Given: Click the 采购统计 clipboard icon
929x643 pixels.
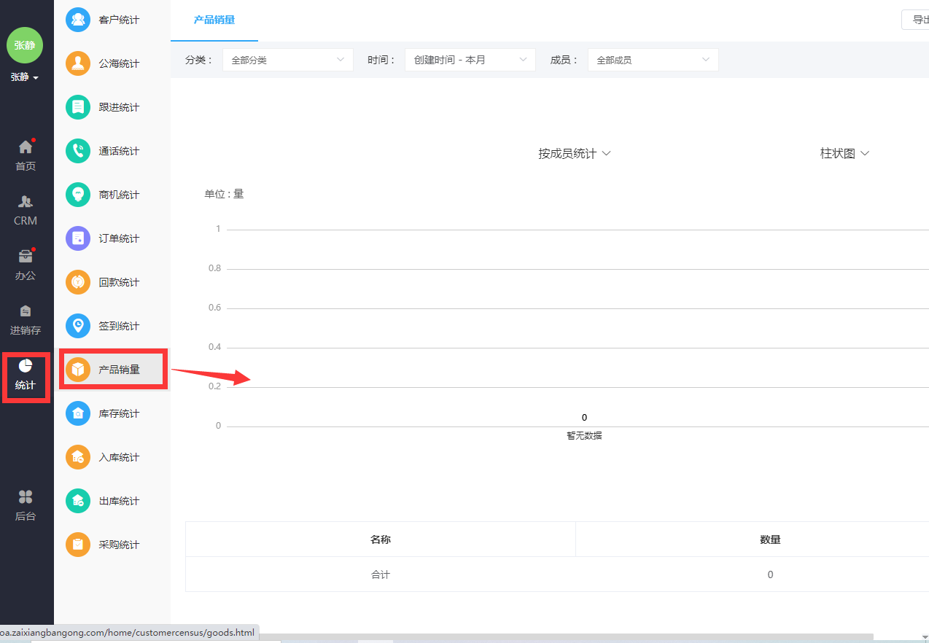Looking at the screenshot, I should point(78,545).
